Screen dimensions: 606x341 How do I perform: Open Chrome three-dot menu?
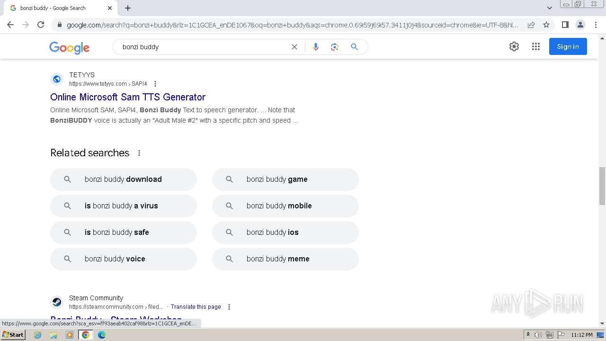(595, 25)
